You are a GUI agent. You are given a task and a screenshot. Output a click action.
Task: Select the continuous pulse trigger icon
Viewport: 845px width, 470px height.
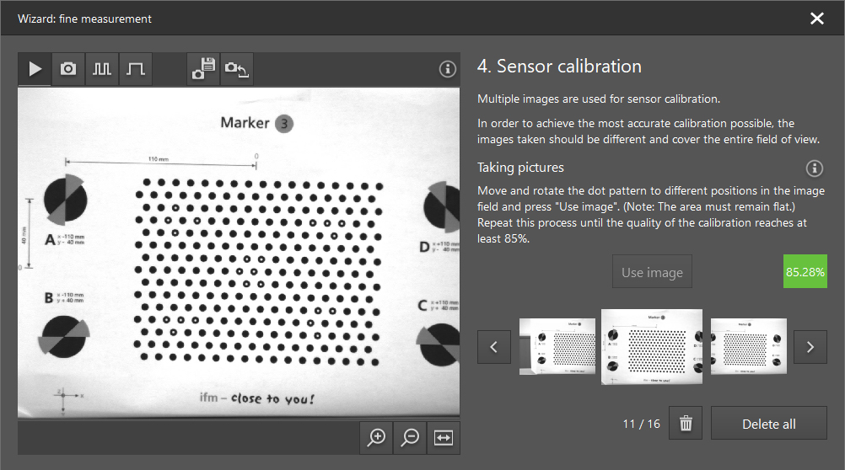click(102, 69)
